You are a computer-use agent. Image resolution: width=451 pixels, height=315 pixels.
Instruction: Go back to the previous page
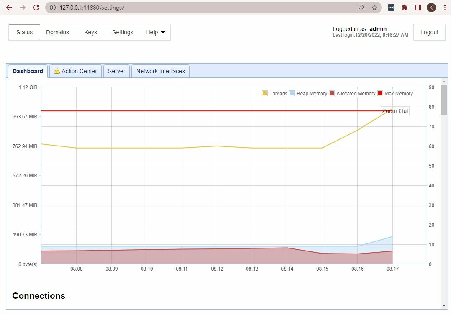point(9,8)
